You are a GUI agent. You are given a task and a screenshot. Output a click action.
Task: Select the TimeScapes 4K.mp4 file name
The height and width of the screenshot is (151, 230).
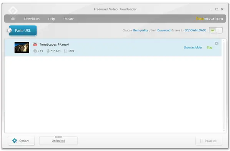(x=54, y=44)
